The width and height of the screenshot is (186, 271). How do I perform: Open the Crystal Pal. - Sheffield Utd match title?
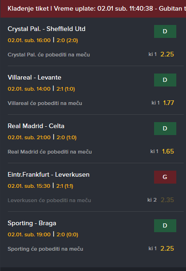(x=46, y=29)
